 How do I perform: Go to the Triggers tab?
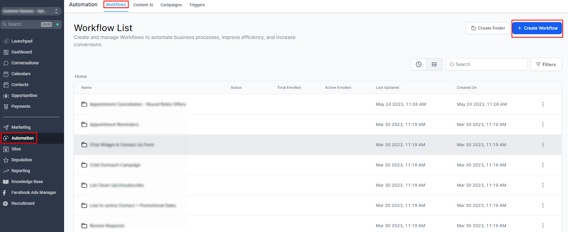[197, 5]
